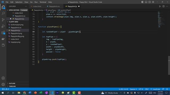The width and height of the screenshot is (170, 95).
Task: Open the Docker view in activity bar
Action: (3, 39)
